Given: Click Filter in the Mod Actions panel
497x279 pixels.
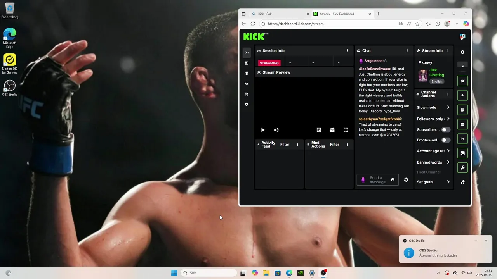Looking at the screenshot, I should click(x=334, y=145).
